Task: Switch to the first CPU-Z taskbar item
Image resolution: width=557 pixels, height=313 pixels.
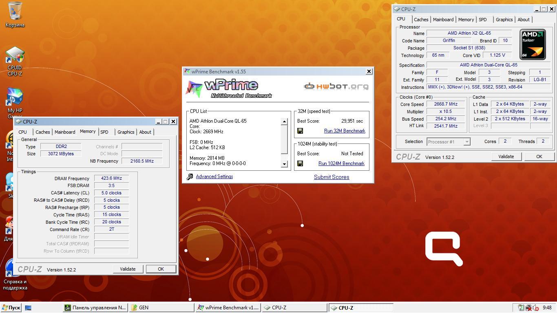Action: coord(295,308)
